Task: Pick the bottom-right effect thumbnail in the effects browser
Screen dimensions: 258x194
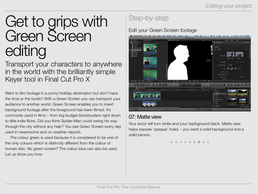Action: [242, 101]
